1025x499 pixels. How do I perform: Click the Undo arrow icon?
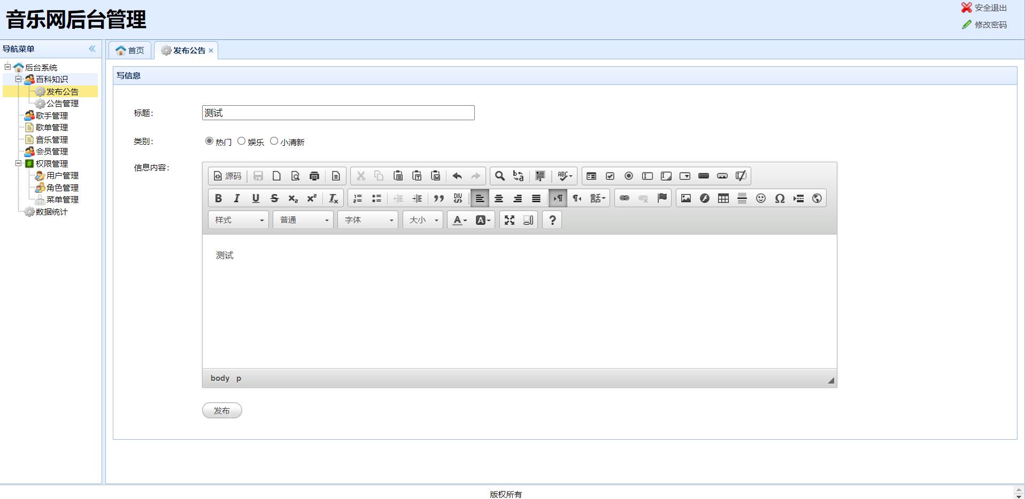[457, 176]
